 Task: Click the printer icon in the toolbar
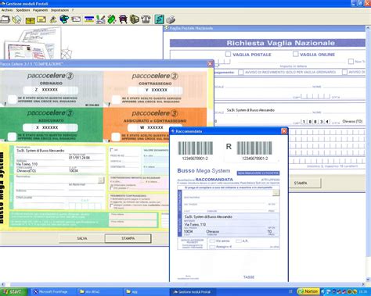(x=171, y=20)
